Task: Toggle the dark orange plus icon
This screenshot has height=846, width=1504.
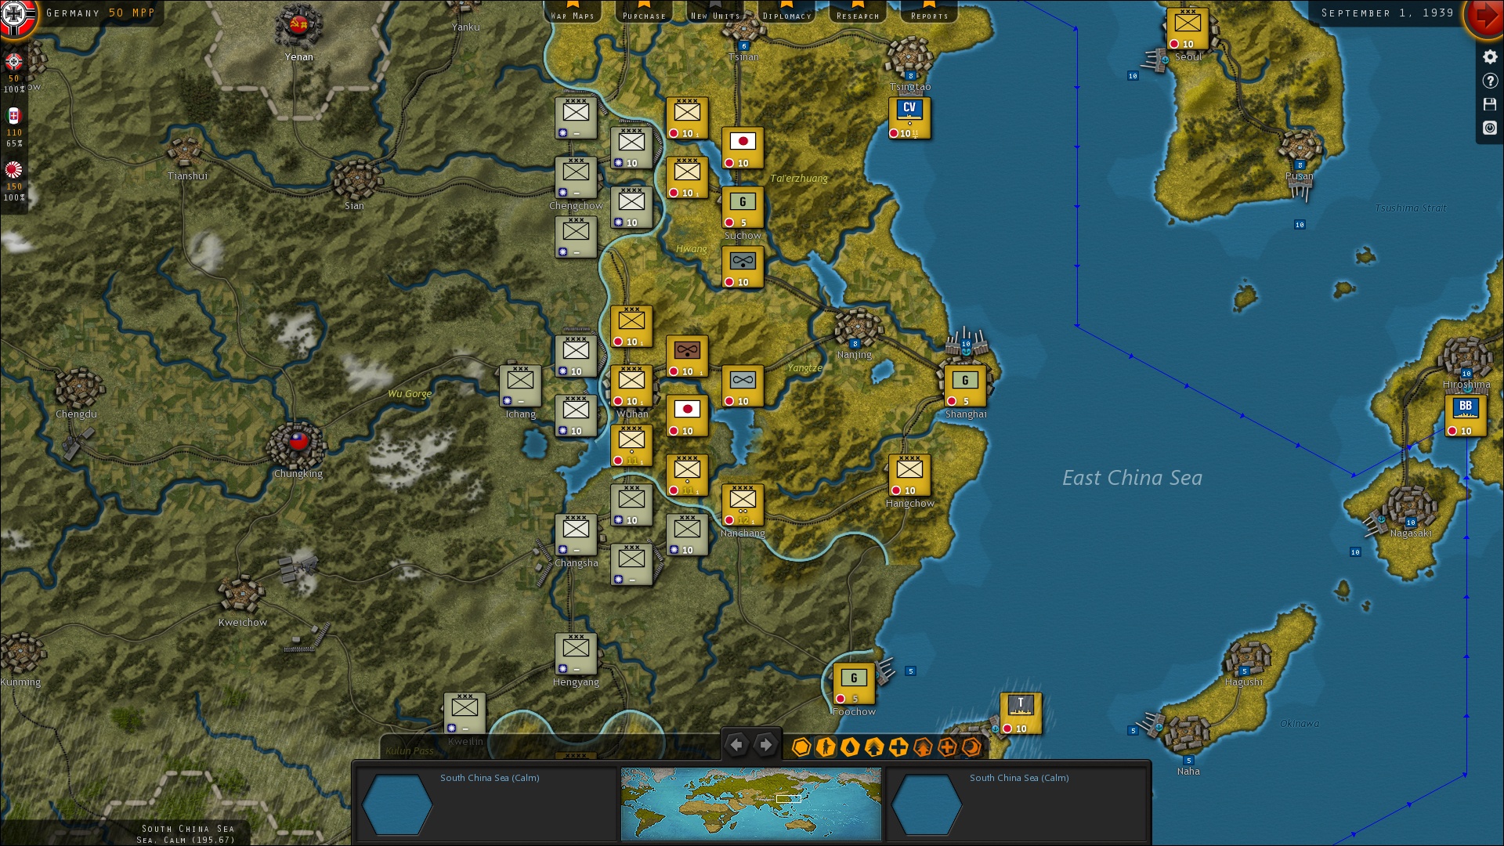Action: 947,747
